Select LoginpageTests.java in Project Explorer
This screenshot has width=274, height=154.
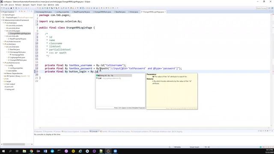tap(17, 57)
